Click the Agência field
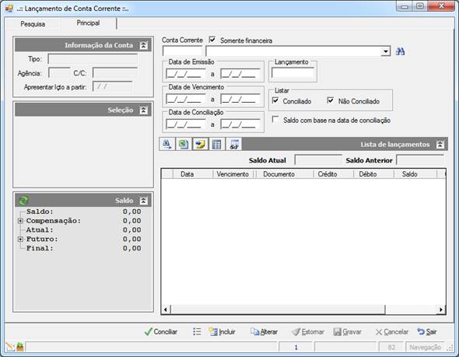Image resolution: width=459 pixels, height=357 pixels. [x=59, y=72]
